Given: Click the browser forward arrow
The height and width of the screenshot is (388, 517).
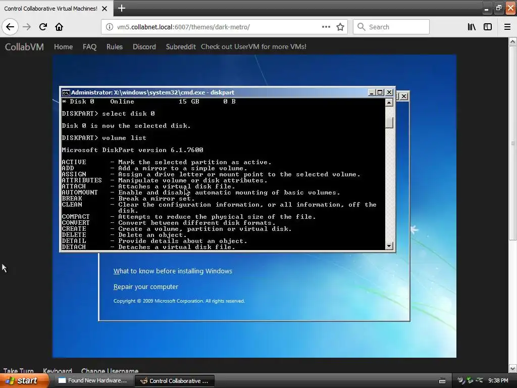Looking at the screenshot, I should 27,27.
